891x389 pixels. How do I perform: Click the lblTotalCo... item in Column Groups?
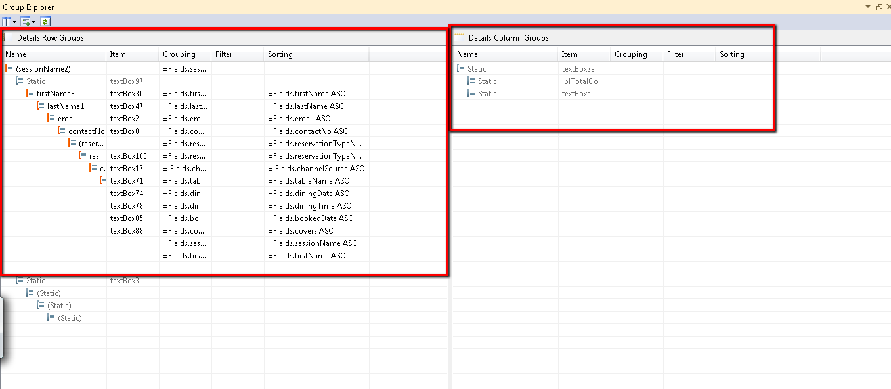(x=582, y=81)
